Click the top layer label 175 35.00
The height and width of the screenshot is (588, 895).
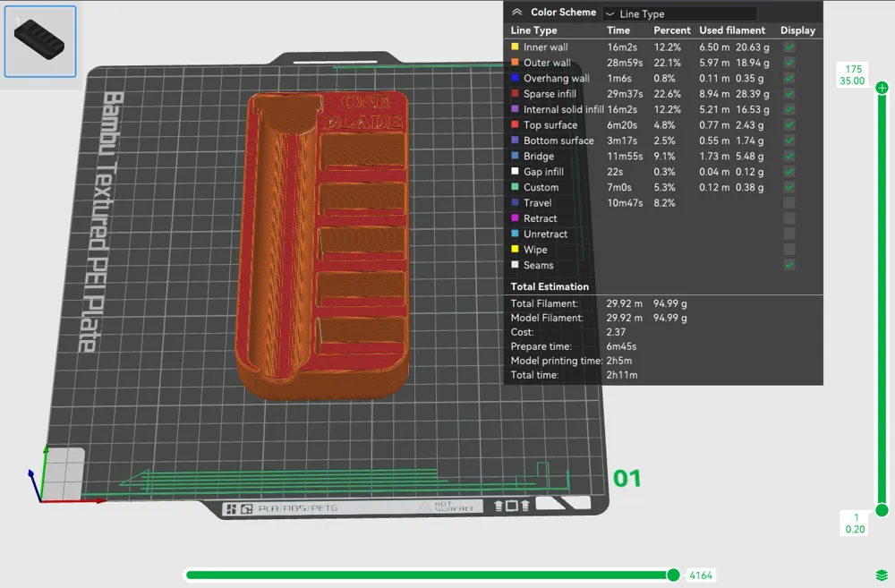click(853, 75)
